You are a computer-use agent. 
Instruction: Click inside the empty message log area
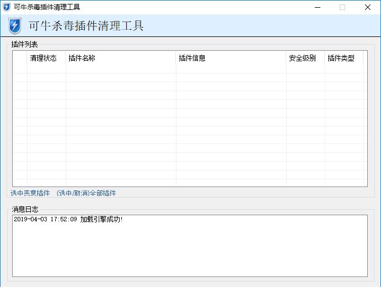190,251
